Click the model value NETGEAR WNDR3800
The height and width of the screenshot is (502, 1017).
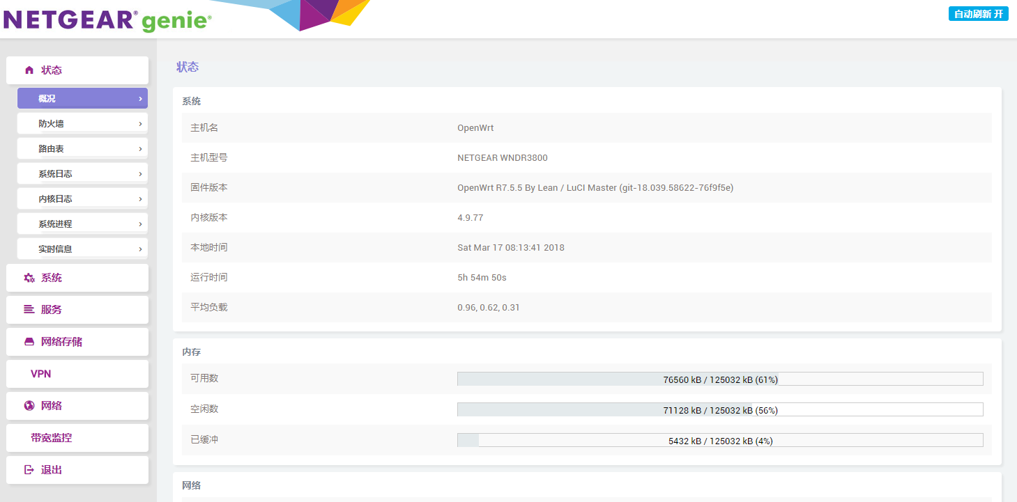point(503,158)
